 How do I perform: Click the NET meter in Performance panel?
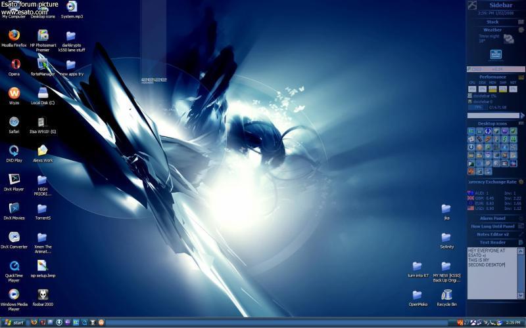(x=513, y=89)
